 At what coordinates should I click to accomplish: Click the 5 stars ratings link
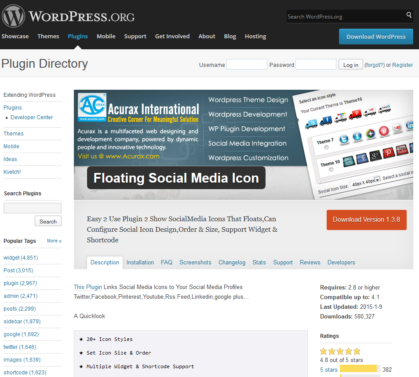pyautogui.click(x=329, y=370)
